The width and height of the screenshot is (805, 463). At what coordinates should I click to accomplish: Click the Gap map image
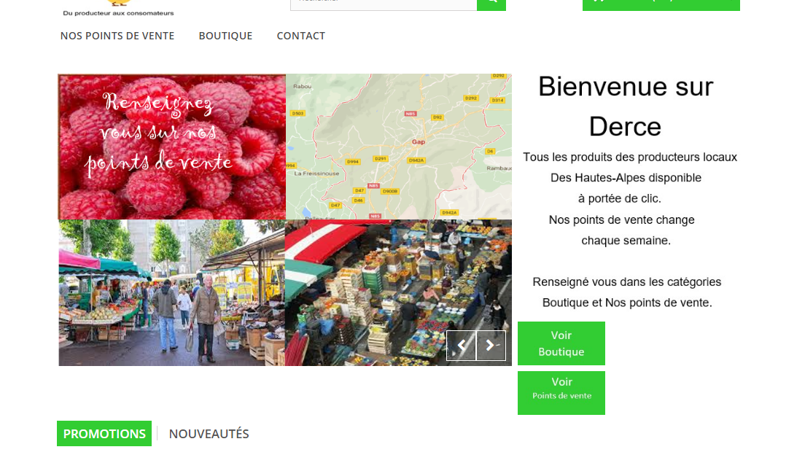click(x=399, y=147)
